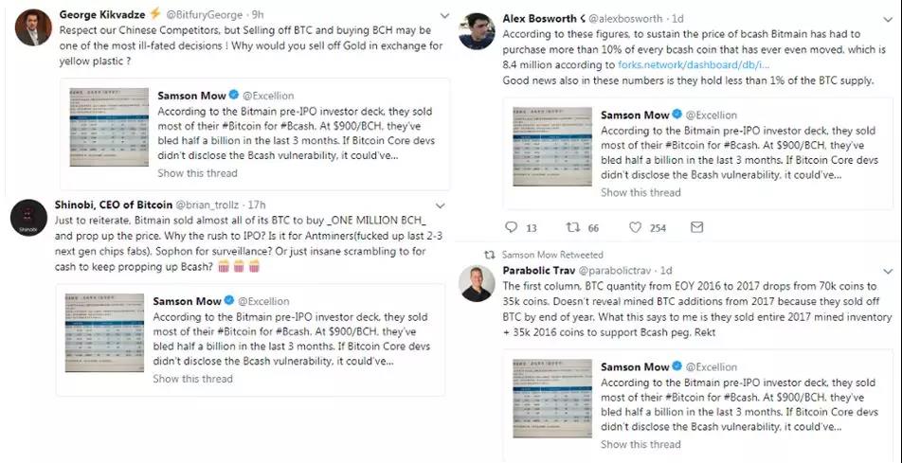This screenshot has width=902, height=463.
Task: Open the investor deck image in Shinobi's quote
Action: [103, 331]
